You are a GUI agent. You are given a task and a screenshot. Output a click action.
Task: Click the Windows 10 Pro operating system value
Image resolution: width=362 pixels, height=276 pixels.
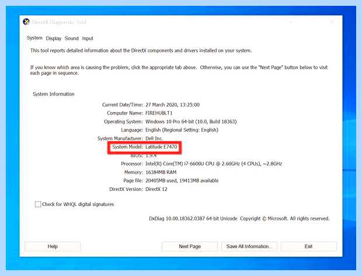(x=191, y=121)
